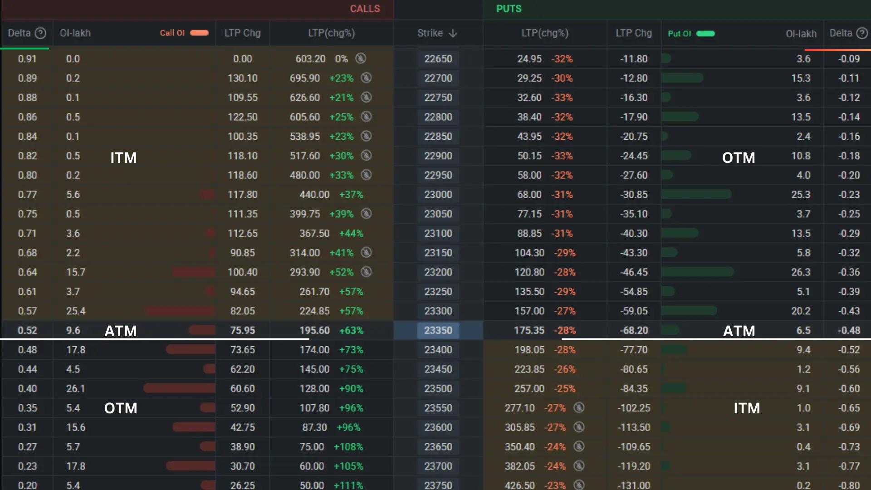Click the round icon beside call LTP 538.95

pyautogui.click(x=366, y=136)
